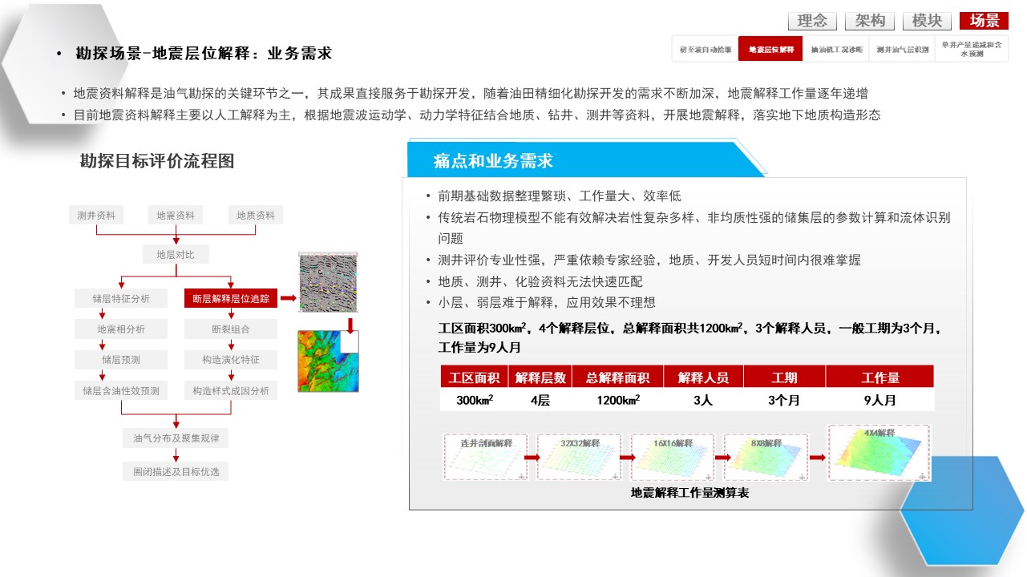Click the 圈闭描述及目标优选 box
1027x577 pixels.
tap(176, 471)
